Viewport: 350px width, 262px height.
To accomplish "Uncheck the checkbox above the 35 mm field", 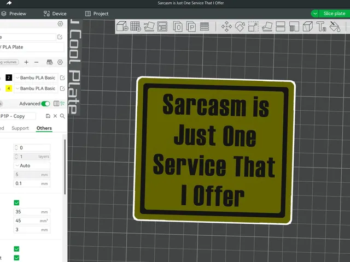I will tap(16, 203).
